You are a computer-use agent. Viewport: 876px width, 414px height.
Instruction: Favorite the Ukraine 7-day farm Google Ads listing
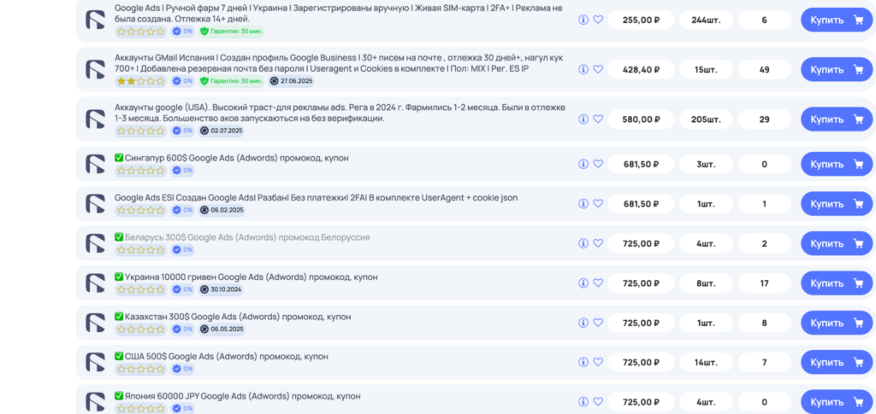[x=598, y=20]
